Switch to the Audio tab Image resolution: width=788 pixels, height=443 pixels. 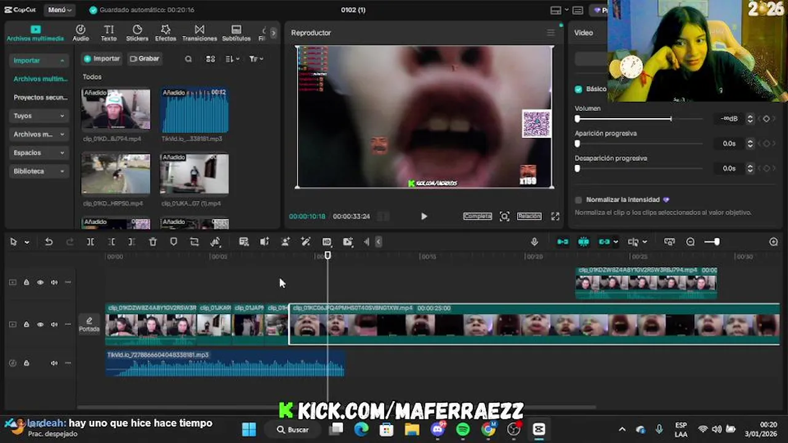pos(81,33)
